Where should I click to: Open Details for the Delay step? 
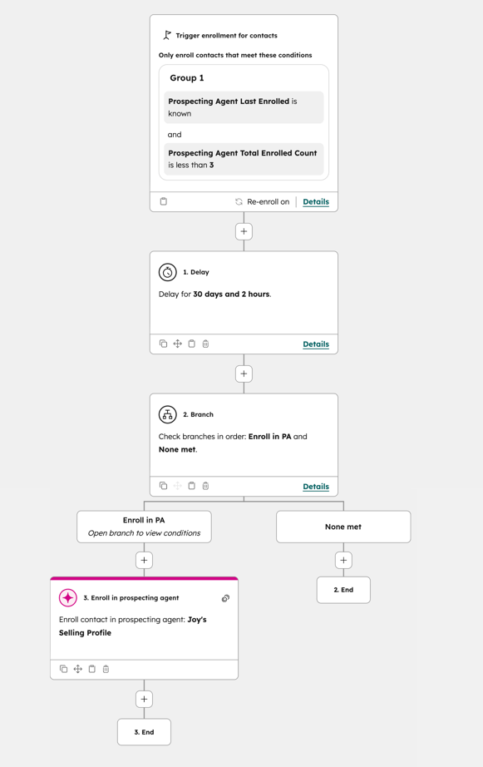[316, 344]
